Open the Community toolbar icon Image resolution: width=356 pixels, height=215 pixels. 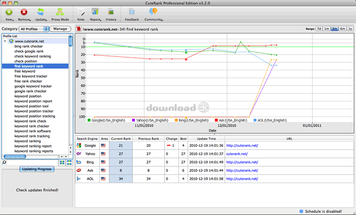153,12
